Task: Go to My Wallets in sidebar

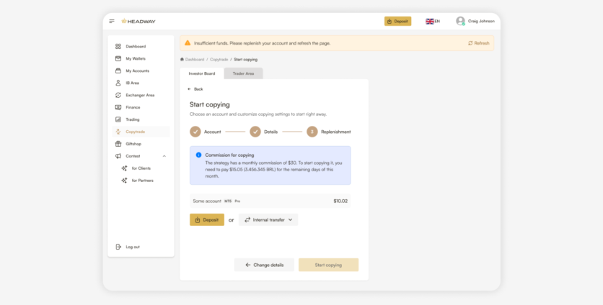Action: 136,58
